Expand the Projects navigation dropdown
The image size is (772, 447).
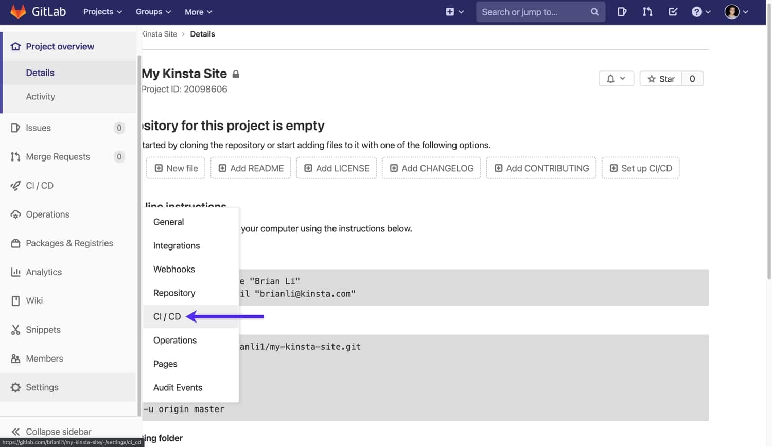point(102,11)
